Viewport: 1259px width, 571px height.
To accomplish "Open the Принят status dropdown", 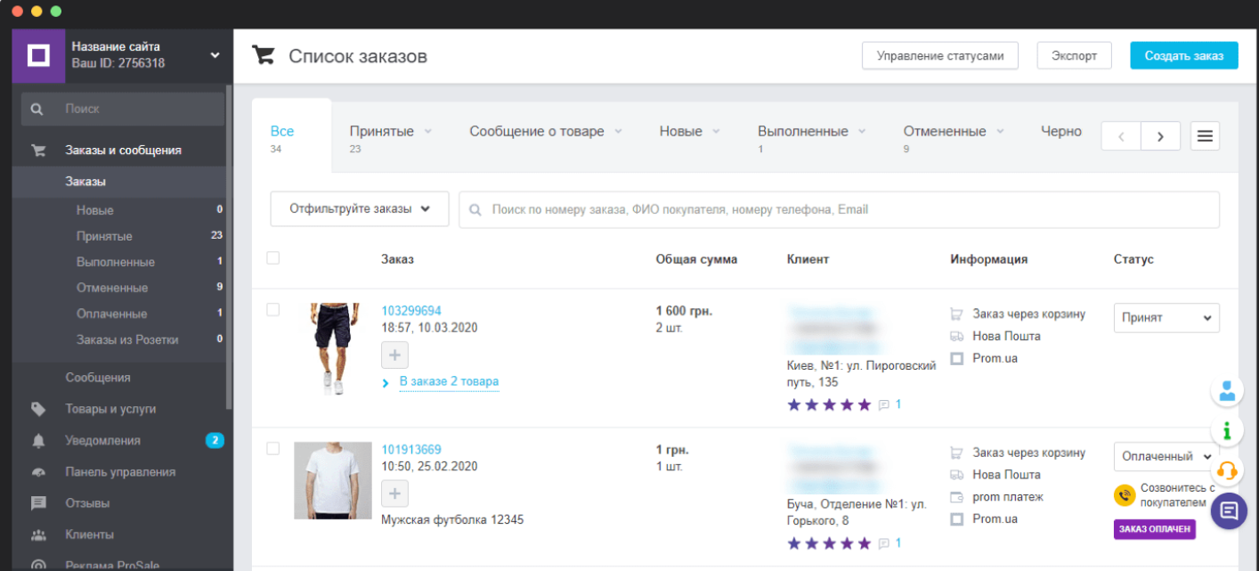I will [1166, 318].
